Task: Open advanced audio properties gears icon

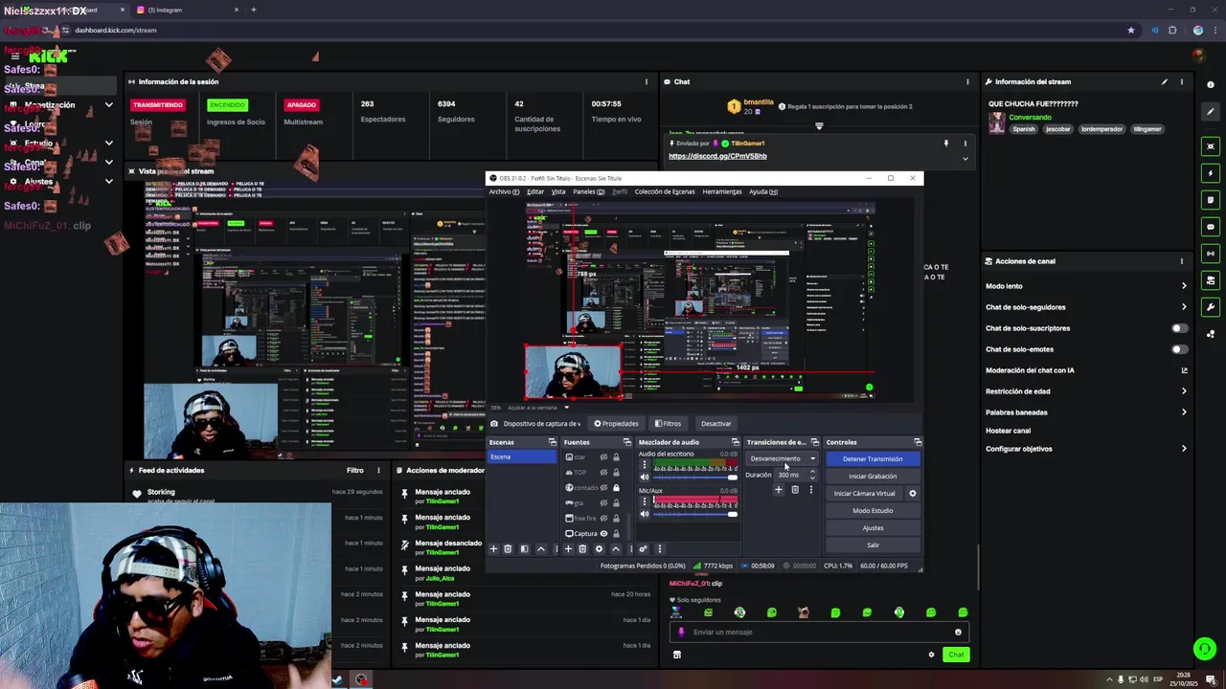Action: [x=643, y=549]
